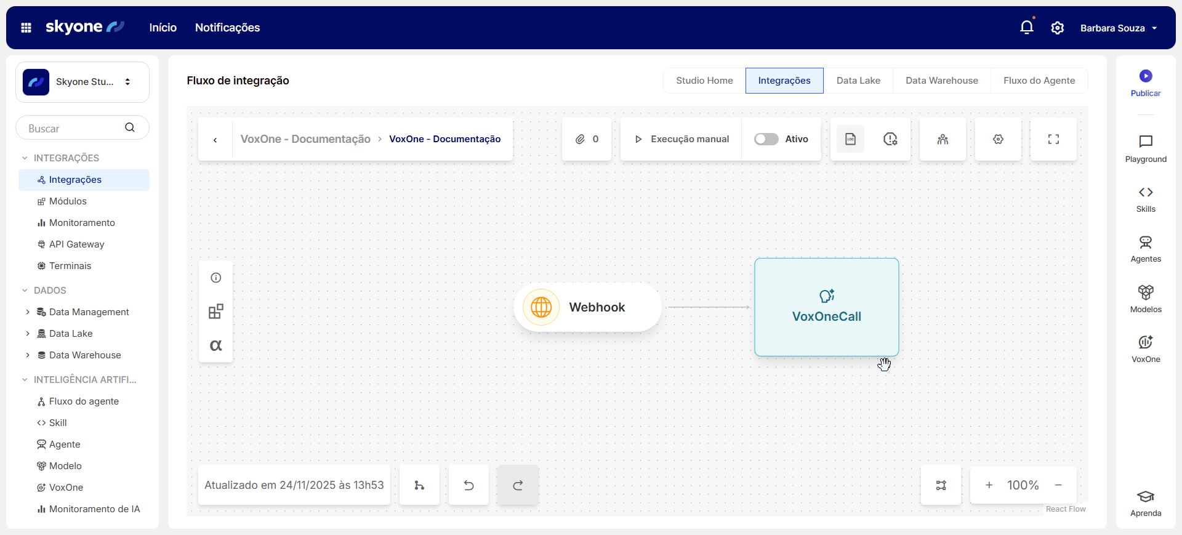Open the notifications bell icon
This screenshot has width=1182, height=535.
(x=1026, y=28)
